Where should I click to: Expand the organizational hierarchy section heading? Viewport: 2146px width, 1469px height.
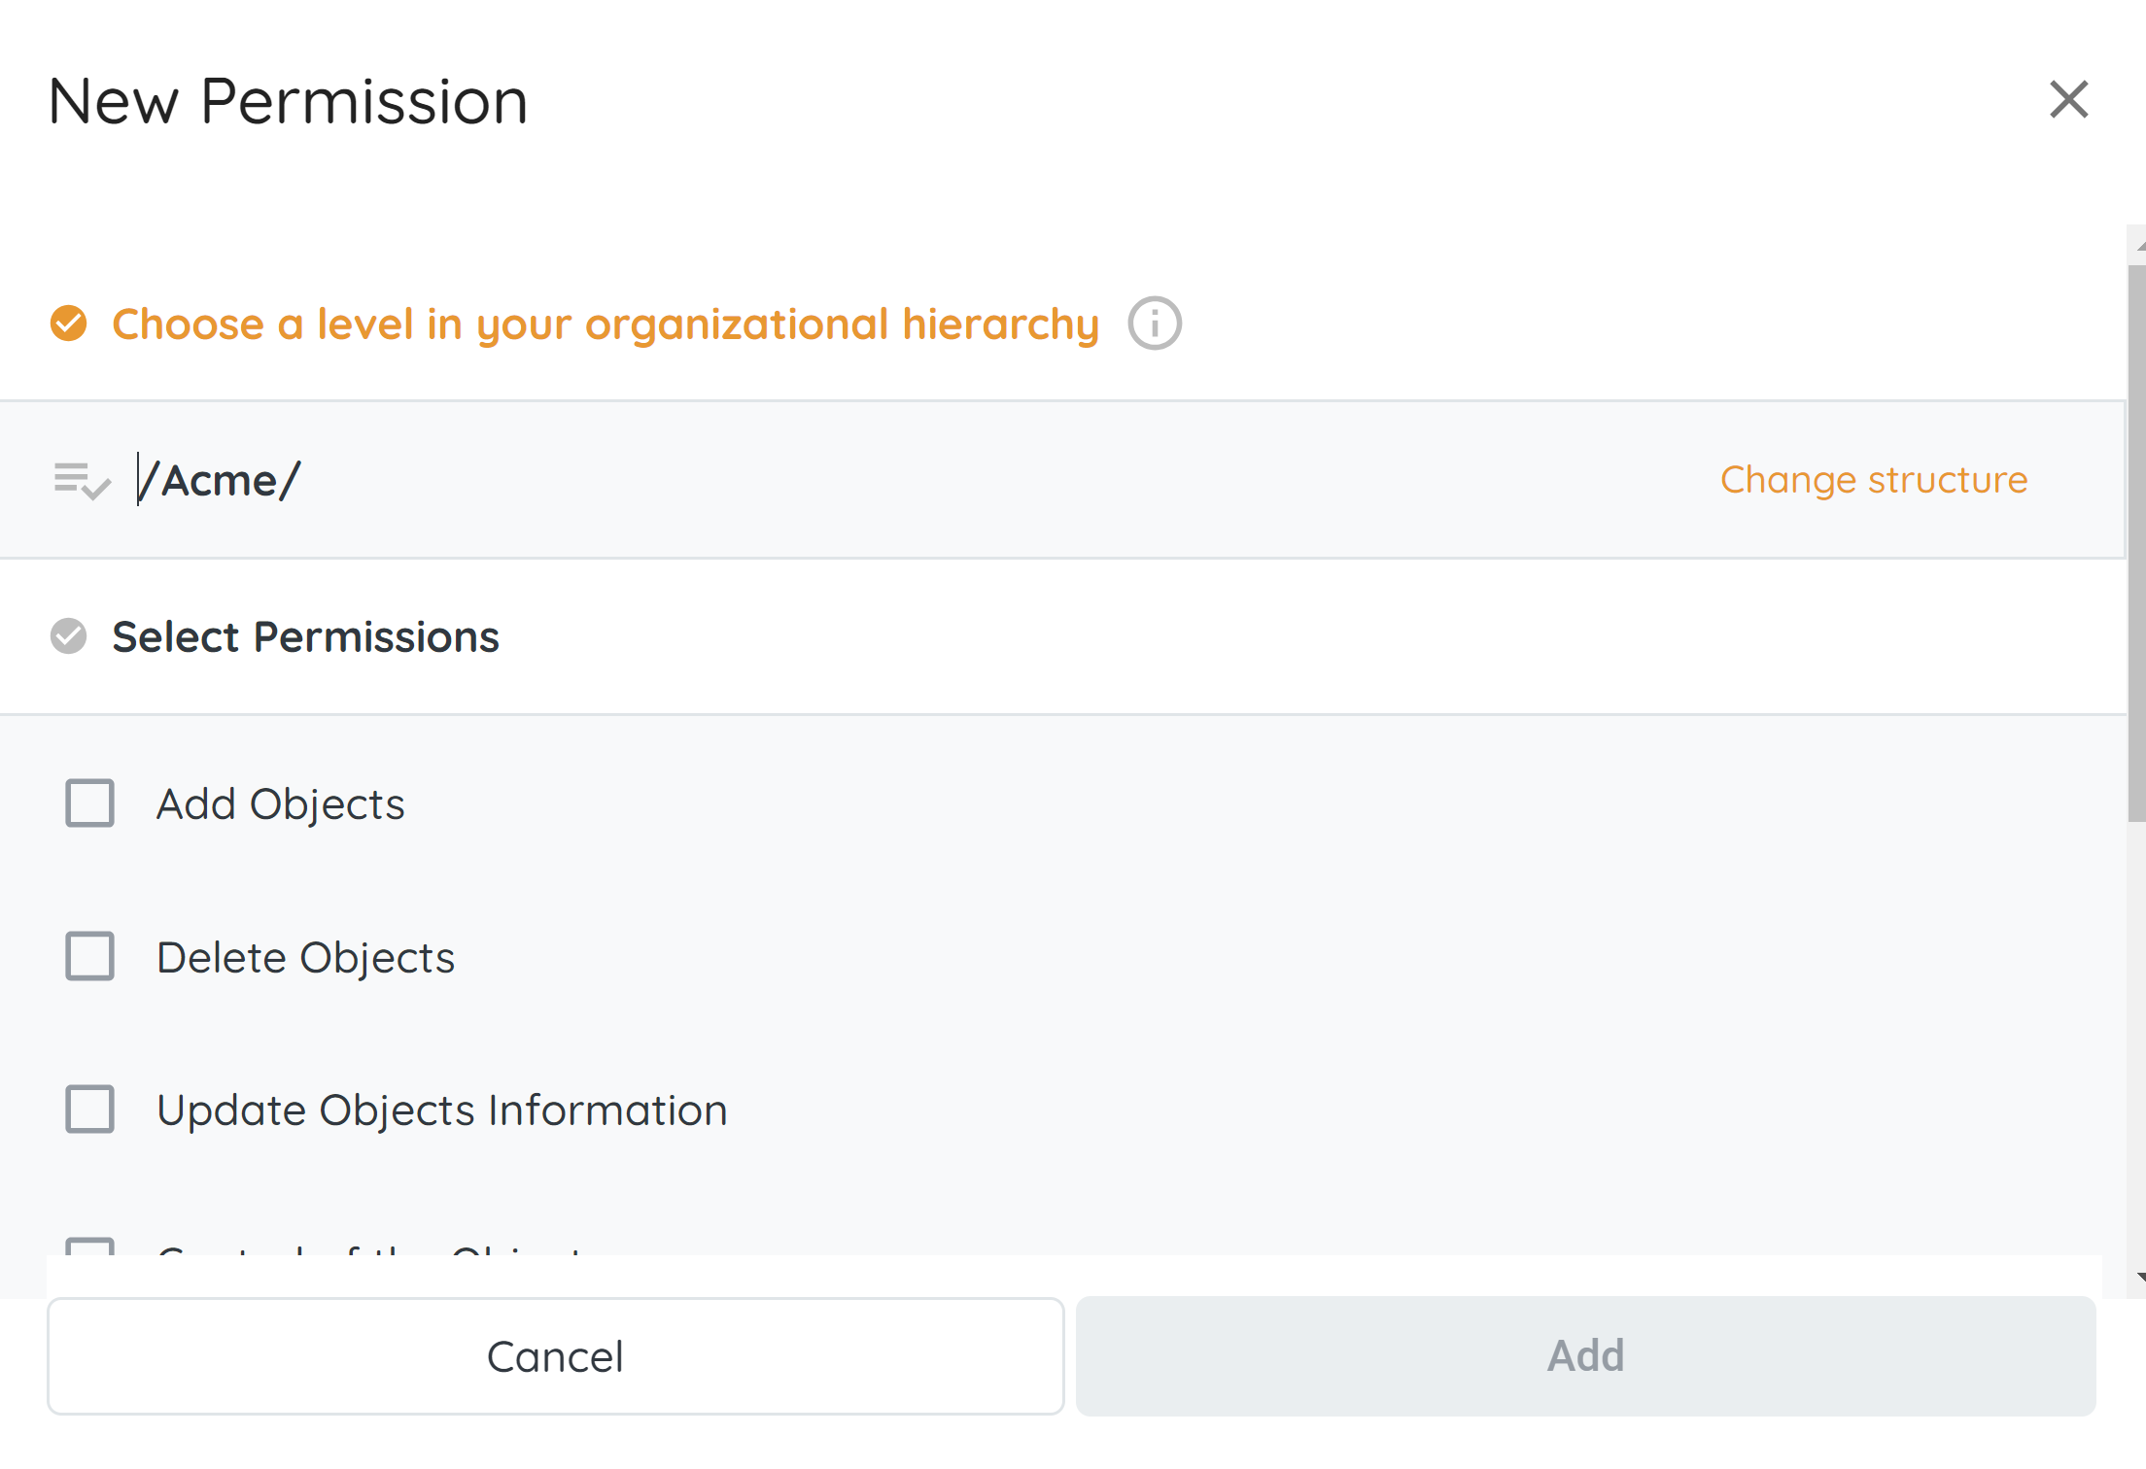[x=605, y=325]
